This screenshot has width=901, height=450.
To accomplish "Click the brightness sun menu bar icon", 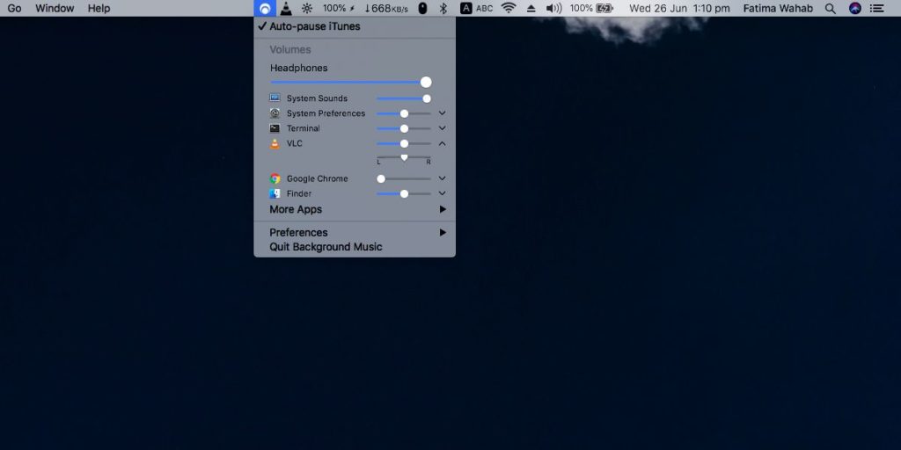I will pyautogui.click(x=307, y=8).
